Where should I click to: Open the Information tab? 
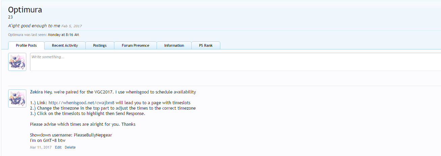[x=174, y=45]
